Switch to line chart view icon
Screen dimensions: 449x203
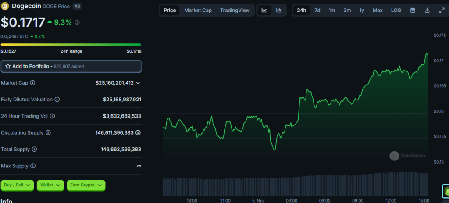click(264, 11)
